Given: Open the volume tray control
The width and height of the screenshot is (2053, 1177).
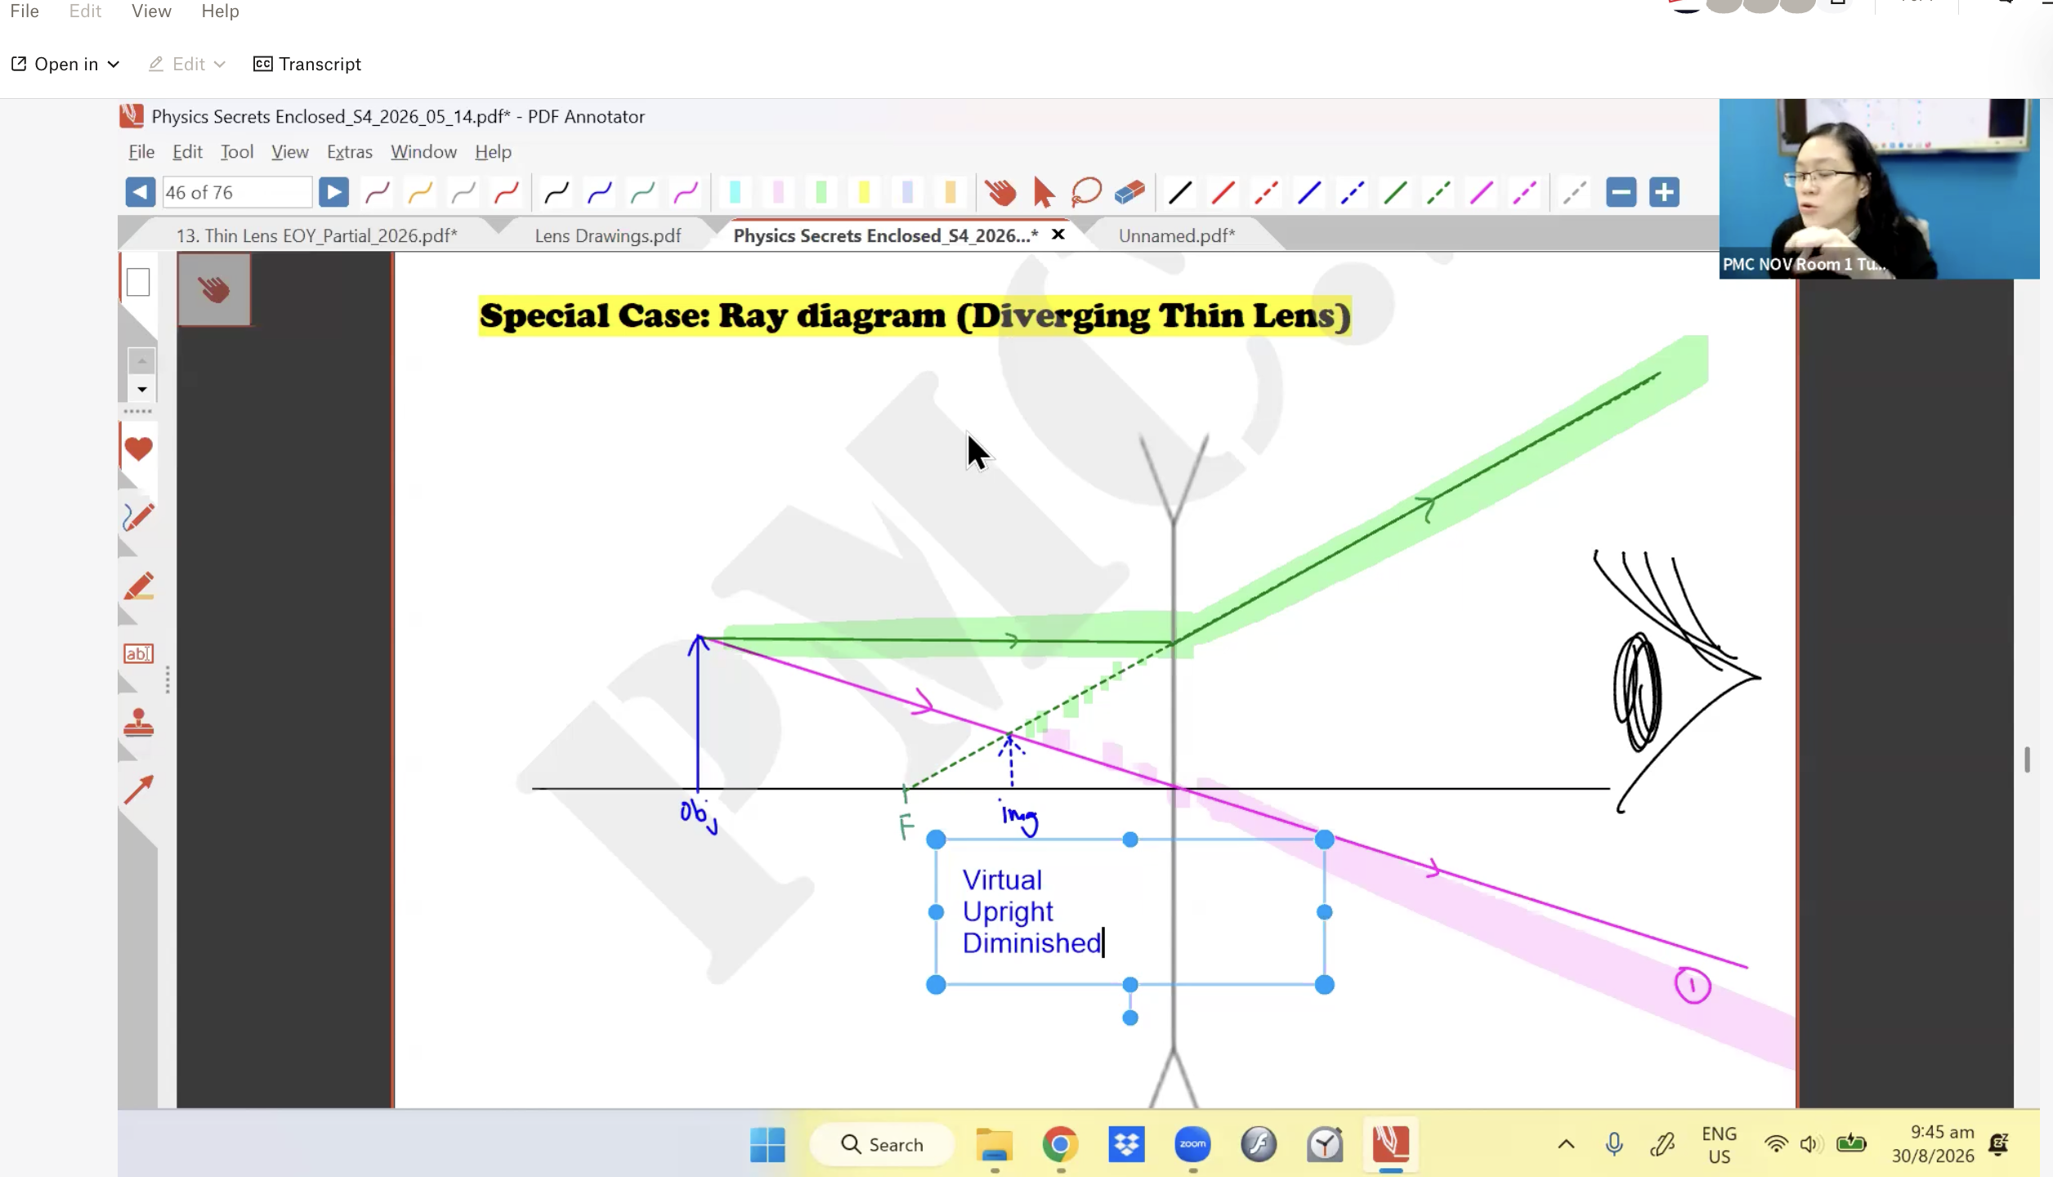Looking at the screenshot, I should (x=1810, y=1144).
